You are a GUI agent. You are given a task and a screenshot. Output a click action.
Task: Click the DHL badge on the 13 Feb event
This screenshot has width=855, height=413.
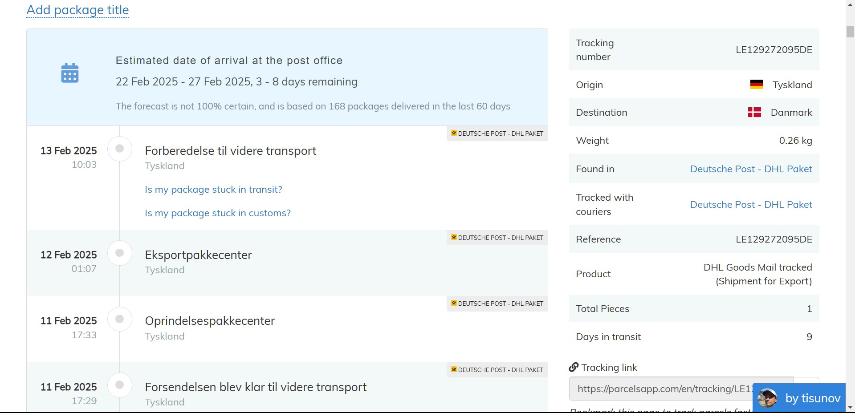point(497,134)
